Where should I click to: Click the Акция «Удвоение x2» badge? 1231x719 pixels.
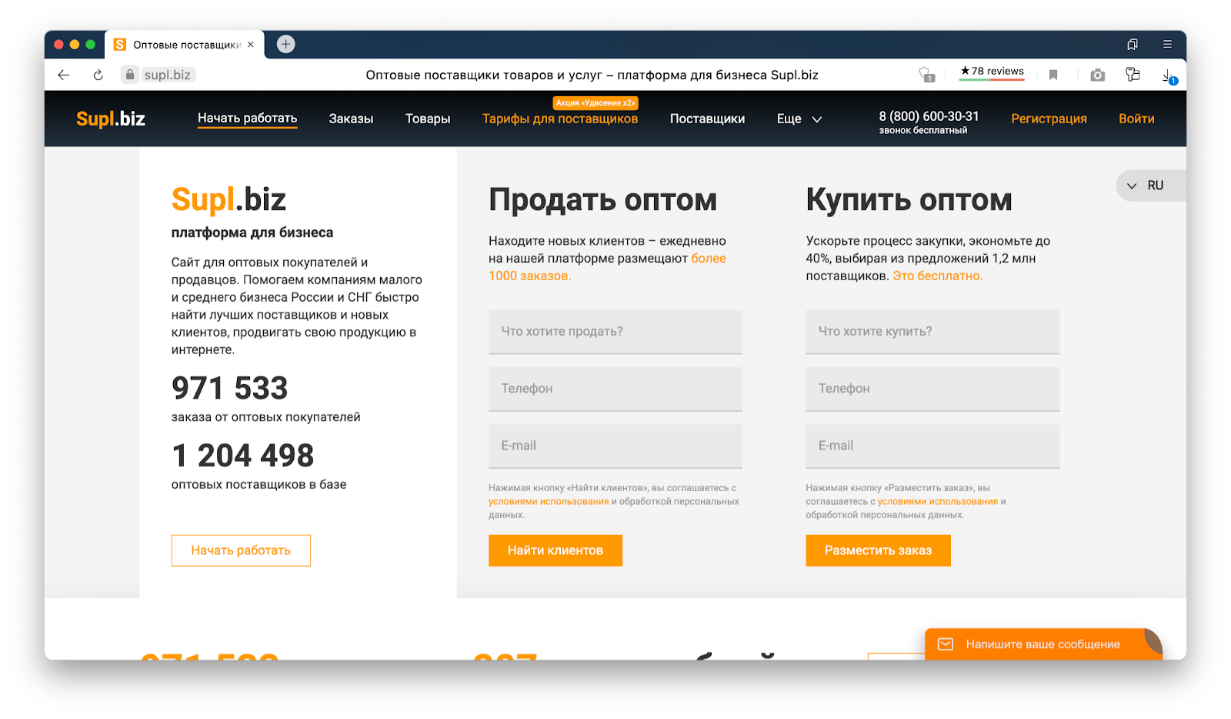595,102
